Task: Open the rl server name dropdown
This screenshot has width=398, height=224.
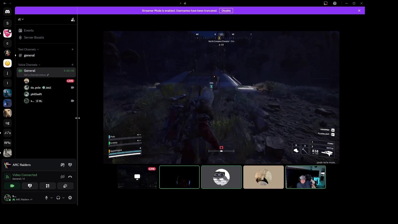Action: click(21, 19)
